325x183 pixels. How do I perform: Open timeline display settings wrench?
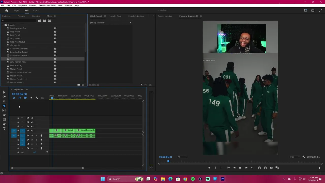tap(37, 98)
